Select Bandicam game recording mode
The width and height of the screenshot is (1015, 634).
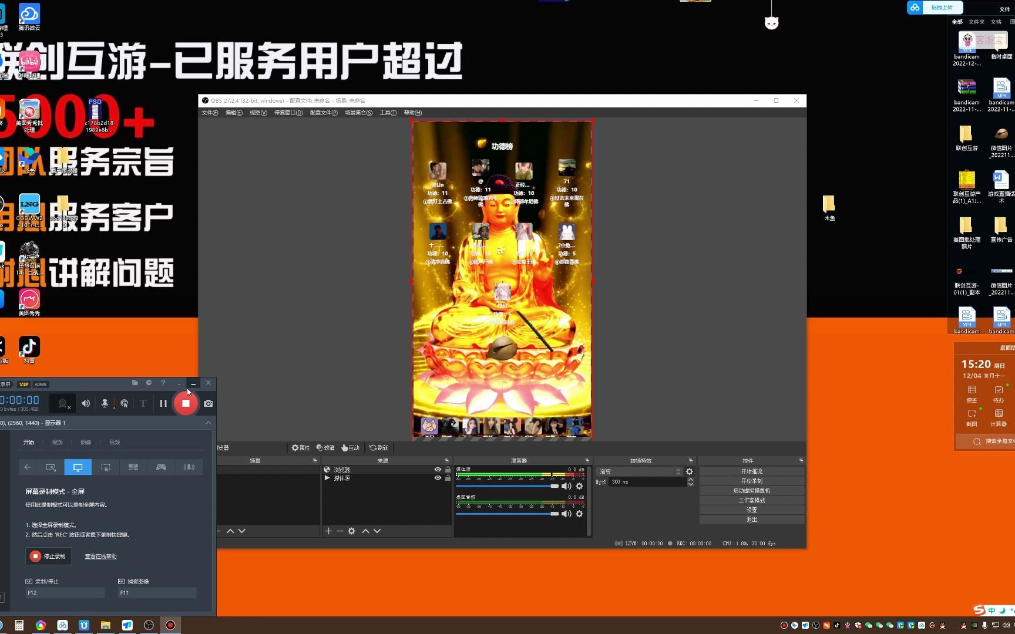point(161,467)
